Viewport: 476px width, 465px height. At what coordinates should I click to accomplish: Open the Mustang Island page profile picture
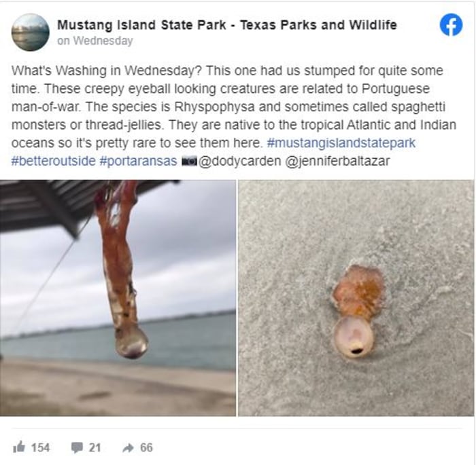pyautogui.click(x=31, y=32)
